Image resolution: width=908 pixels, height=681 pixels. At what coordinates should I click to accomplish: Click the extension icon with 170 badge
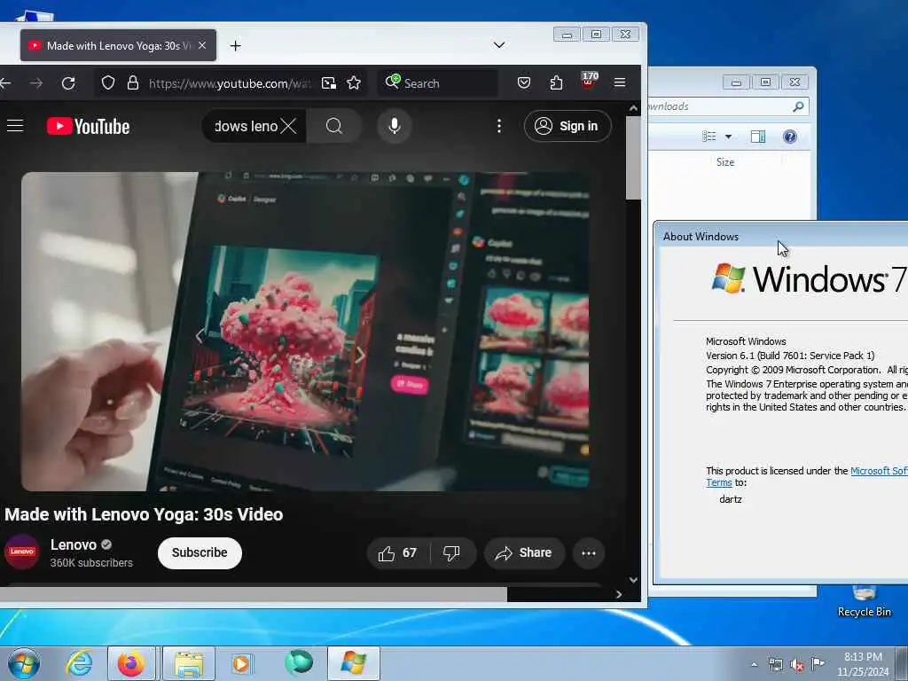(x=589, y=80)
